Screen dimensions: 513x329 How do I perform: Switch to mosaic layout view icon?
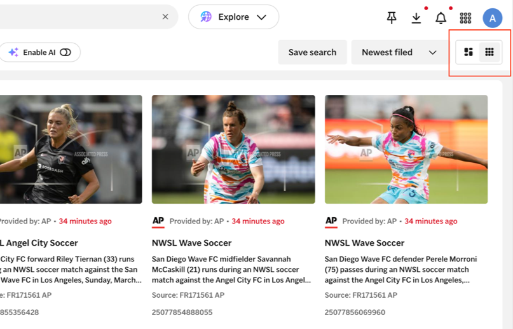469,52
